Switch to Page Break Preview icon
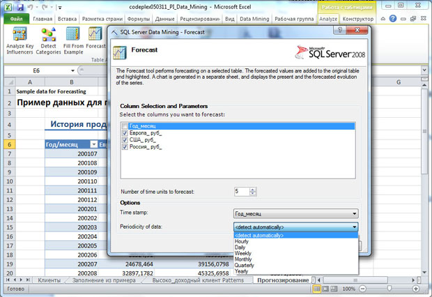 (x=334, y=289)
